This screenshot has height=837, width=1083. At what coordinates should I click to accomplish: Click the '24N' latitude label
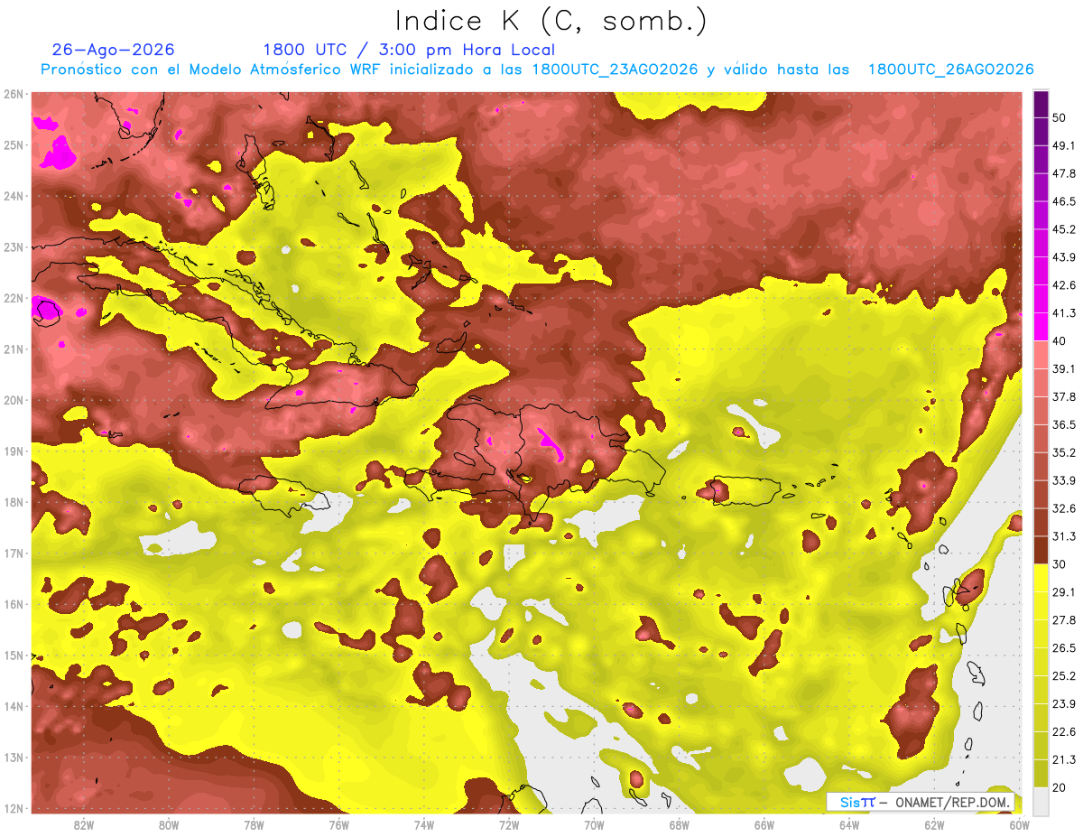[x=14, y=196]
